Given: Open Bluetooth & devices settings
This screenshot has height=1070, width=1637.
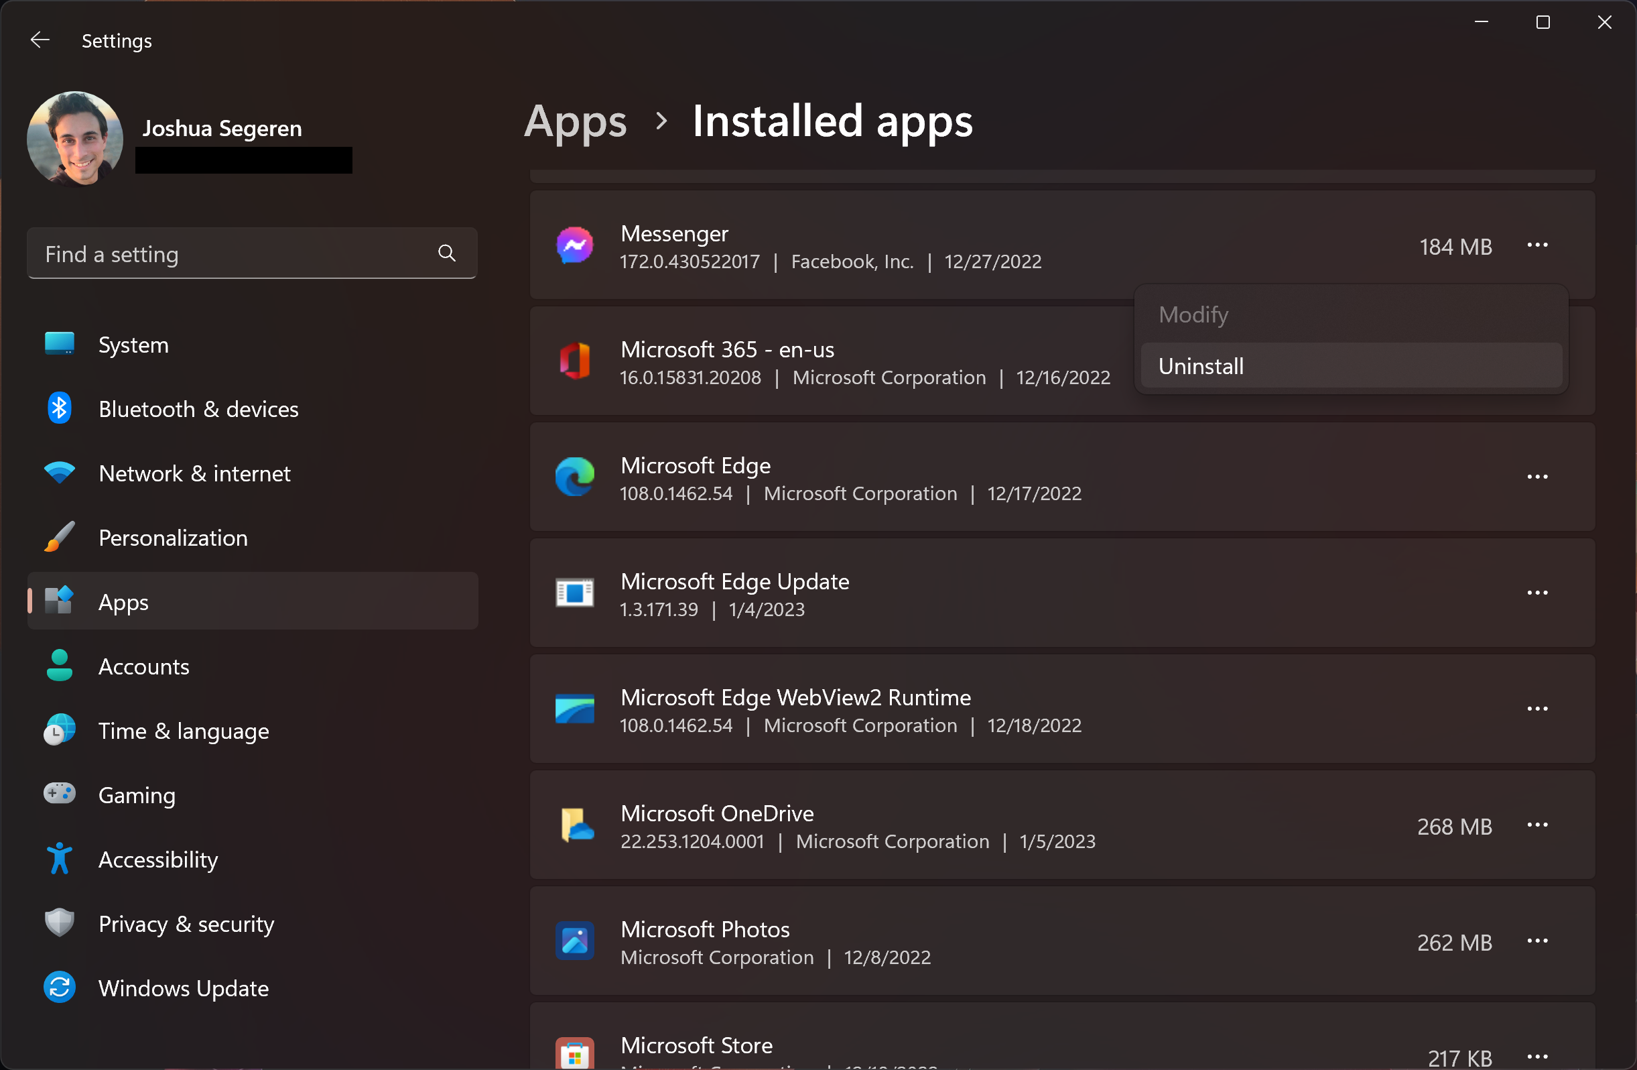Looking at the screenshot, I should 252,409.
